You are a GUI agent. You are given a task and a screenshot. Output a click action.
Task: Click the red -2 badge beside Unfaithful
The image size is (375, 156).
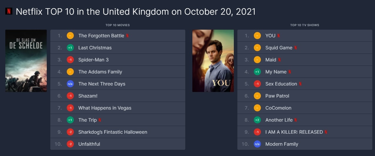coord(70,144)
